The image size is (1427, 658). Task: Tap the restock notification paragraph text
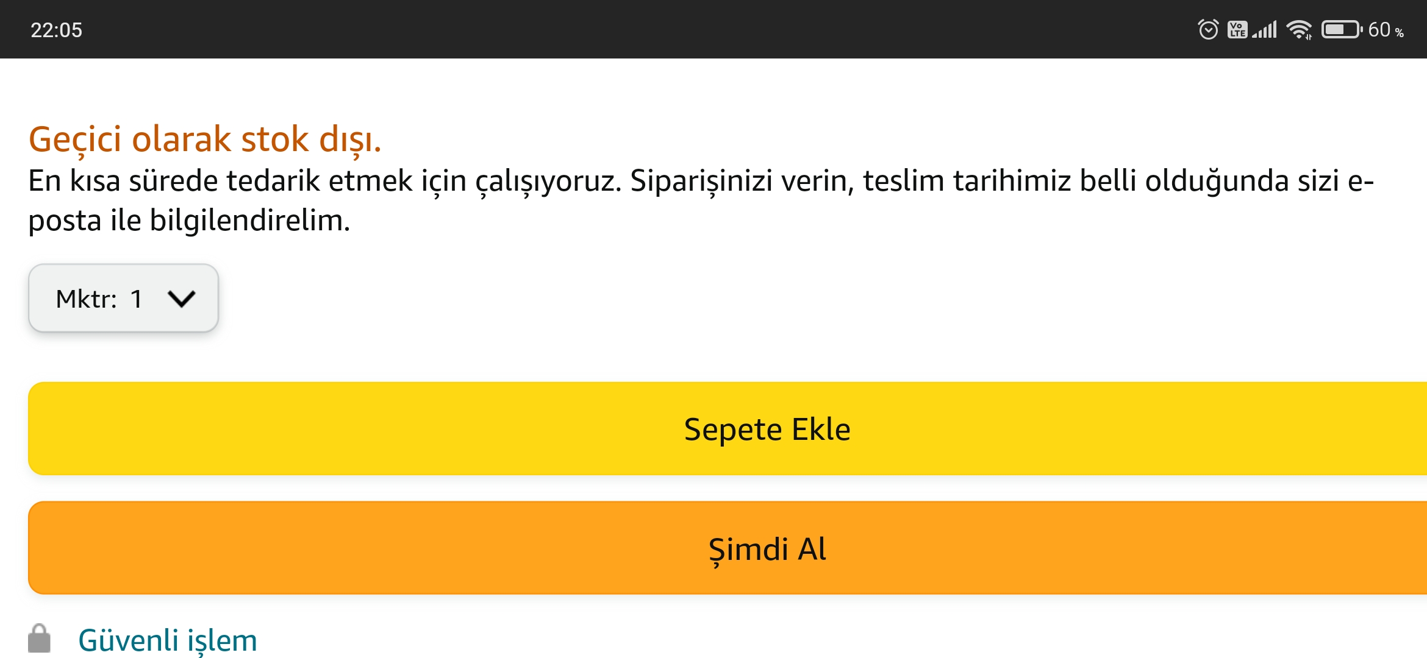coord(701,200)
